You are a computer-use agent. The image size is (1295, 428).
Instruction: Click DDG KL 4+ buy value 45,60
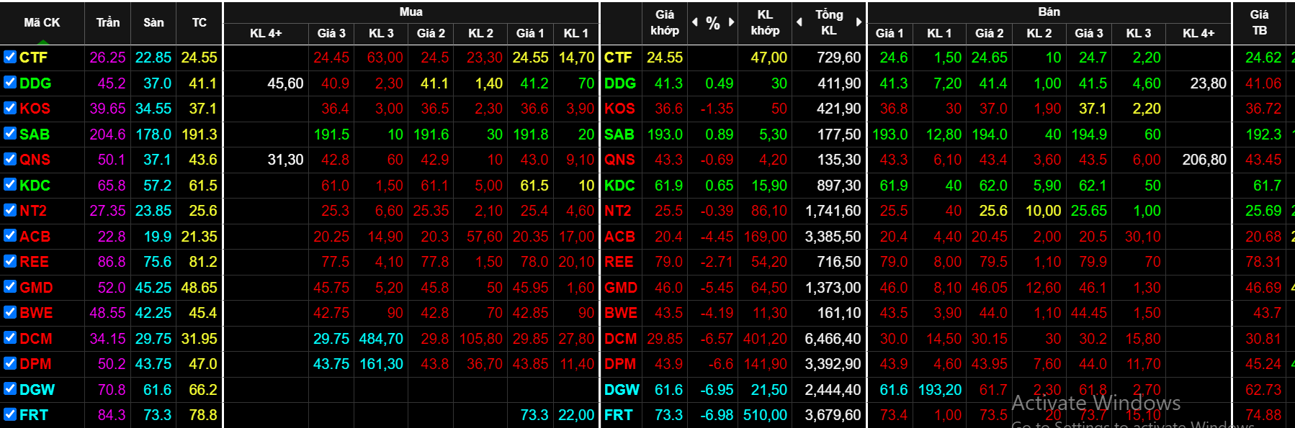coord(285,83)
